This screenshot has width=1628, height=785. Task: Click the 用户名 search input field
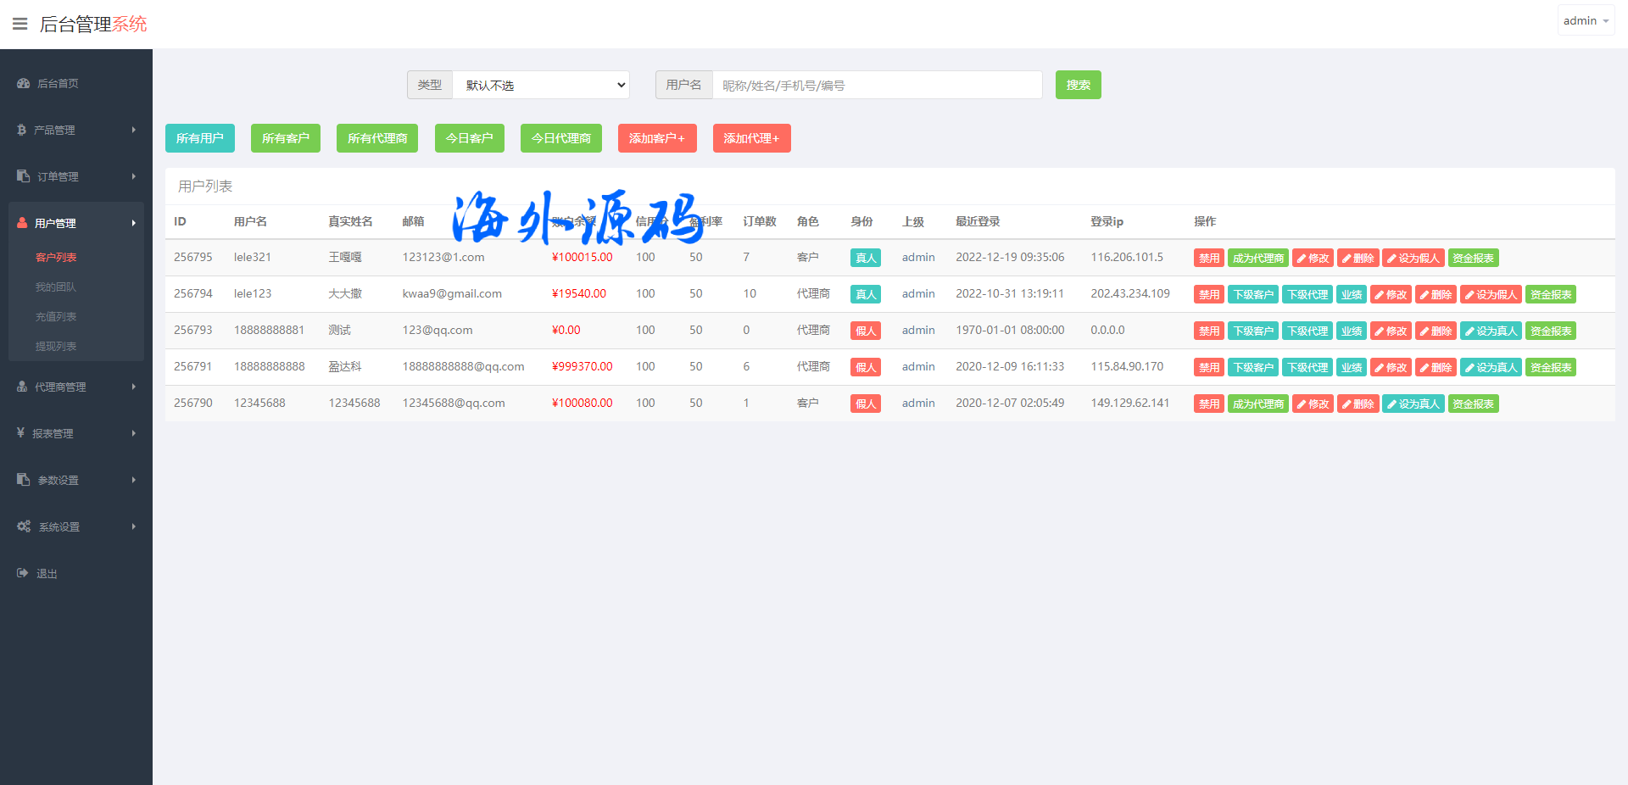coord(877,85)
